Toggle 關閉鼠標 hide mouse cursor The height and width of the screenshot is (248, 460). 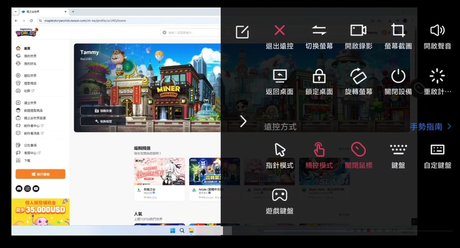click(359, 150)
